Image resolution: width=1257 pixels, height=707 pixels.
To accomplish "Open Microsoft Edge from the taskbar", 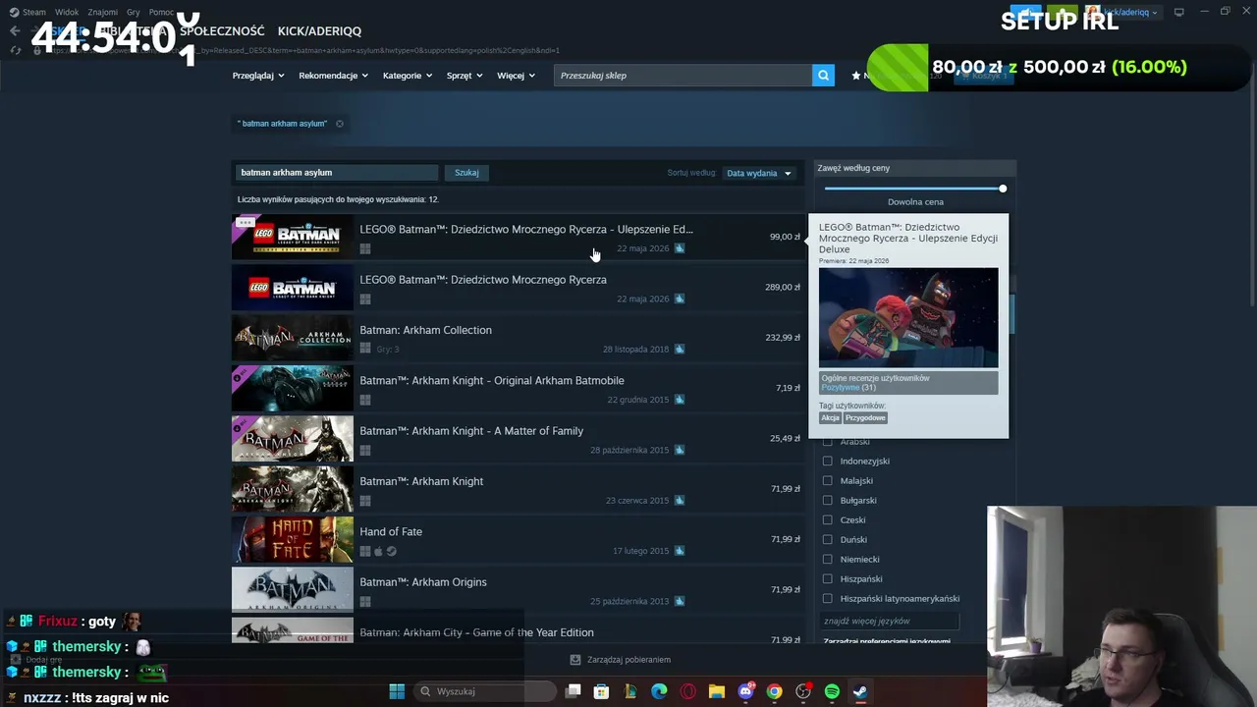I will tap(659, 691).
